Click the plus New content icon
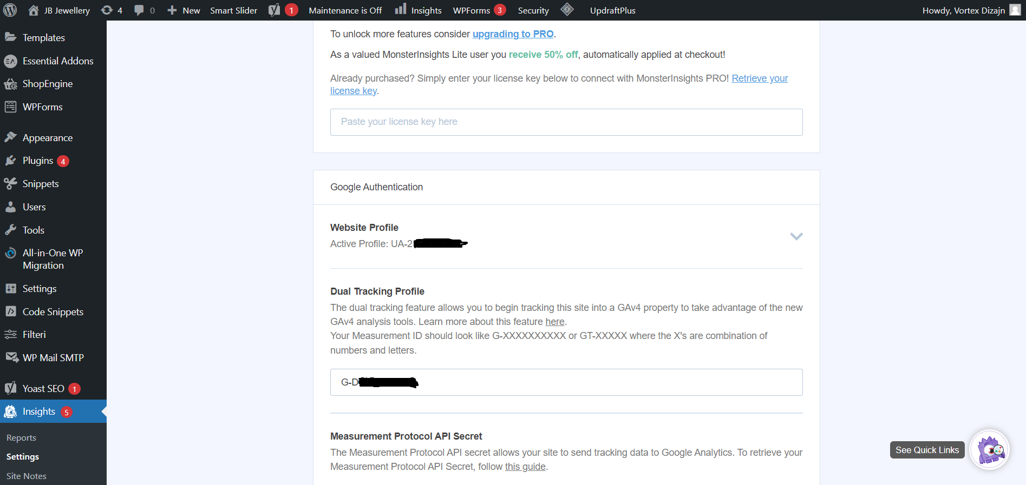 172,10
